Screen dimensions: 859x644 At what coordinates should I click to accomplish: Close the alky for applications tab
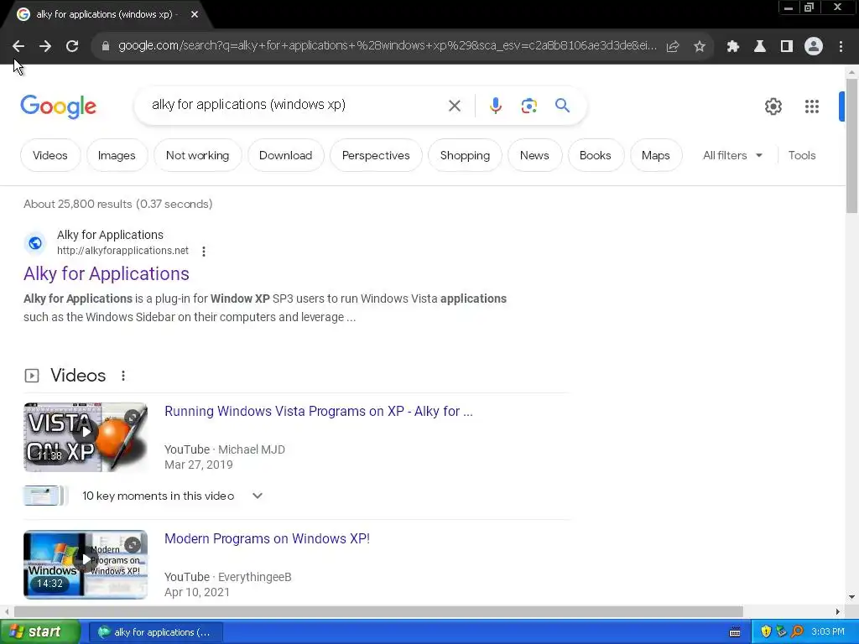click(195, 14)
